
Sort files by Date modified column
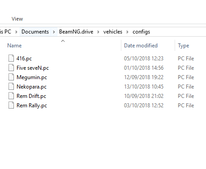coord(141,46)
